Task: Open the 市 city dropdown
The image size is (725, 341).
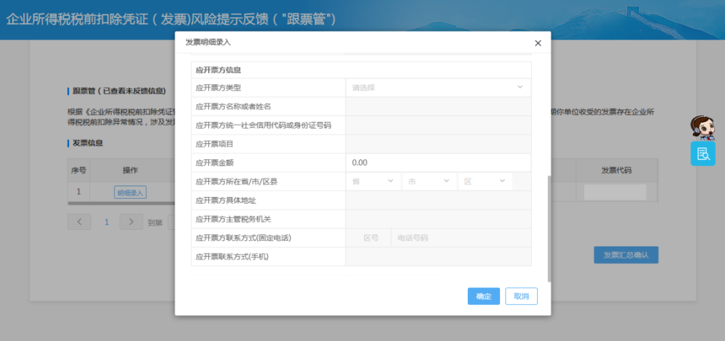Action: click(x=430, y=182)
